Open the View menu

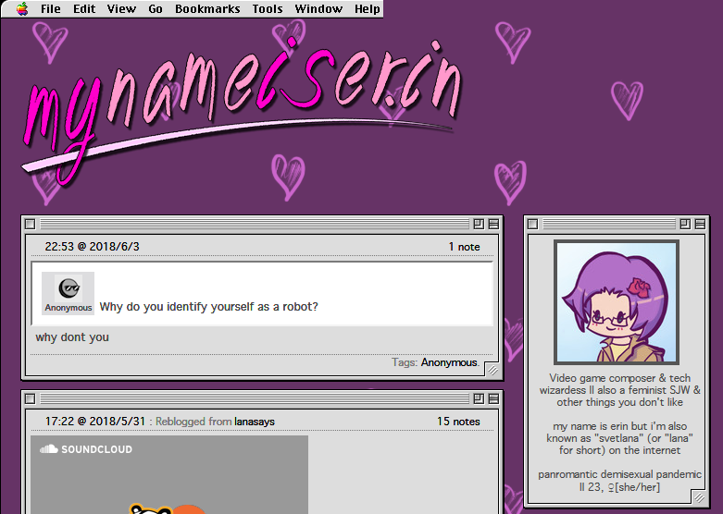click(121, 8)
